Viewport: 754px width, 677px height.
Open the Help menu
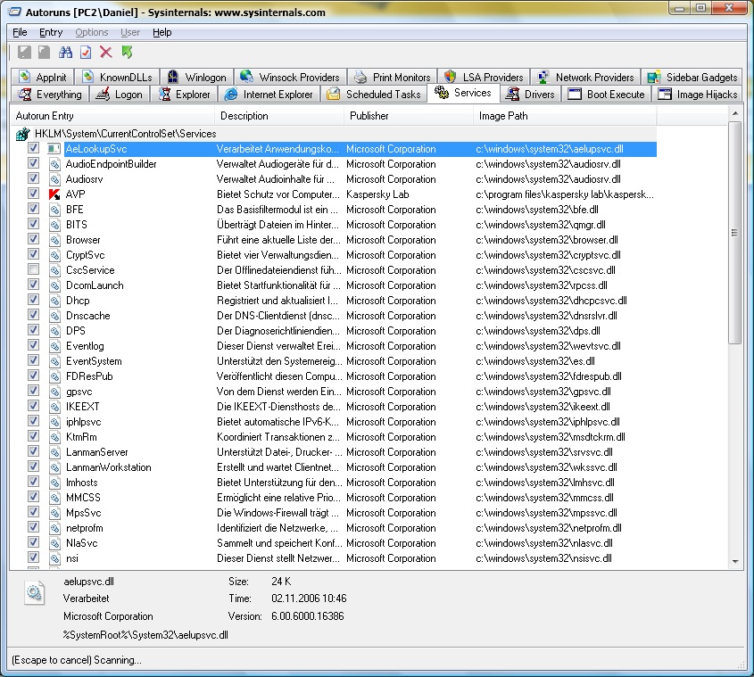click(x=162, y=32)
